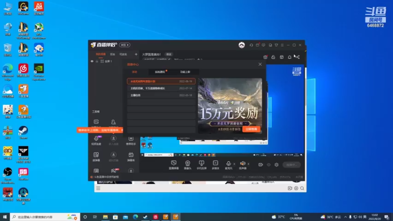Open File Explorer from taskbar
The image size is (393, 221).
pos(105,217)
